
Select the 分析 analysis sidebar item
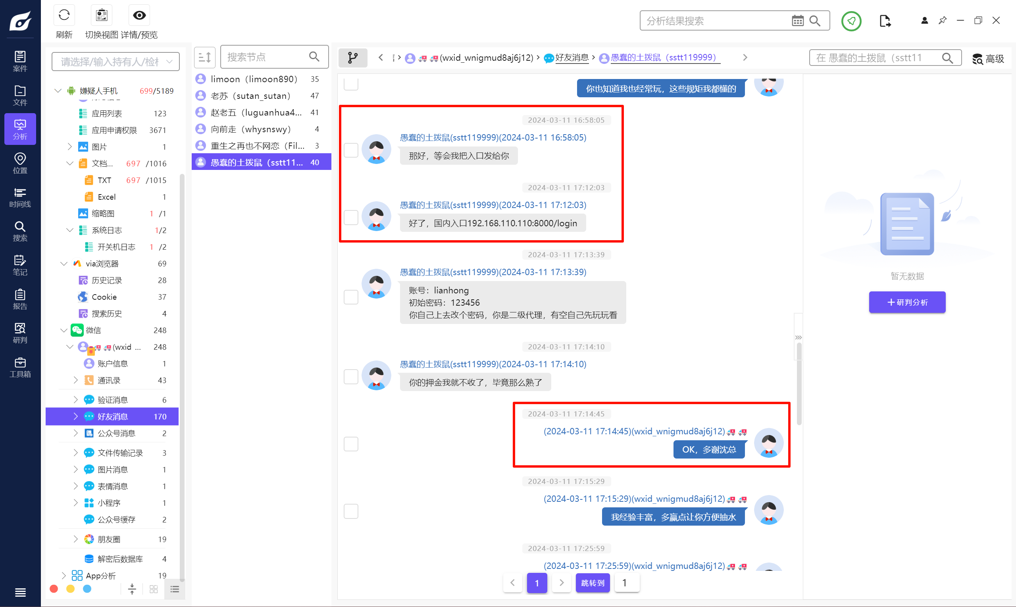20,129
